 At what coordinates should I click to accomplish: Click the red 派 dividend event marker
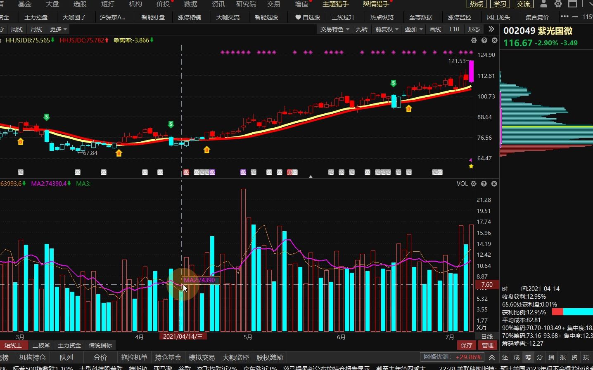click(289, 172)
